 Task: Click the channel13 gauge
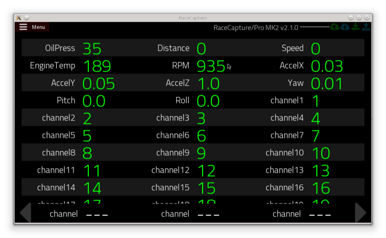(x=307, y=170)
